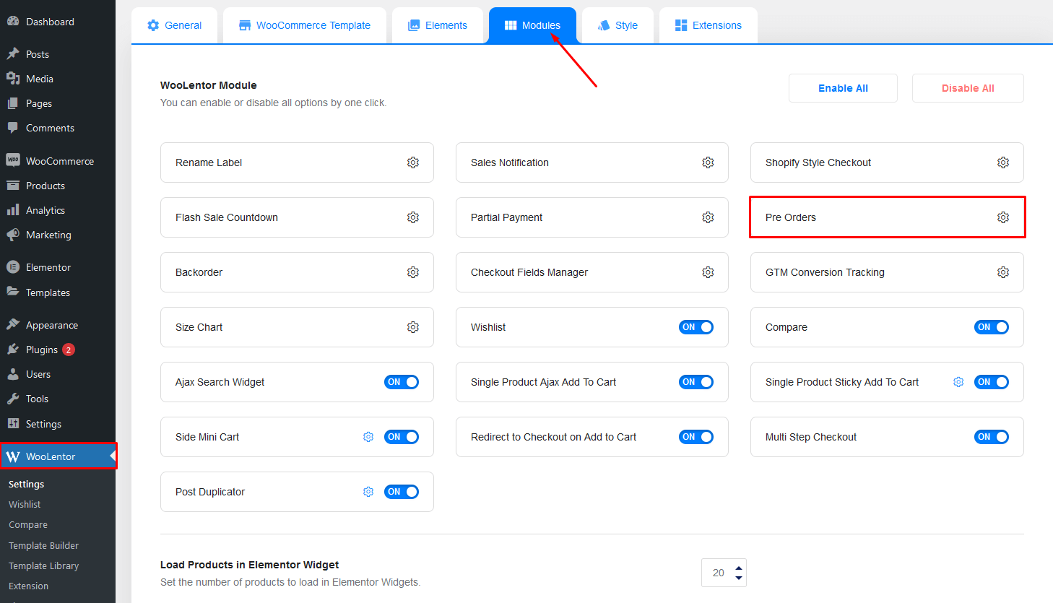Screen dimensions: 1053x603
Task: Open Partial Payment settings gear
Action: pos(708,217)
